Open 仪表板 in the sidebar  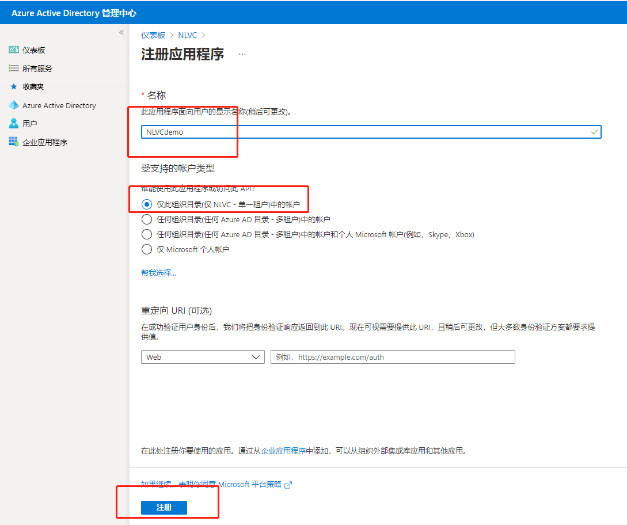pyautogui.click(x=33, y=50)
